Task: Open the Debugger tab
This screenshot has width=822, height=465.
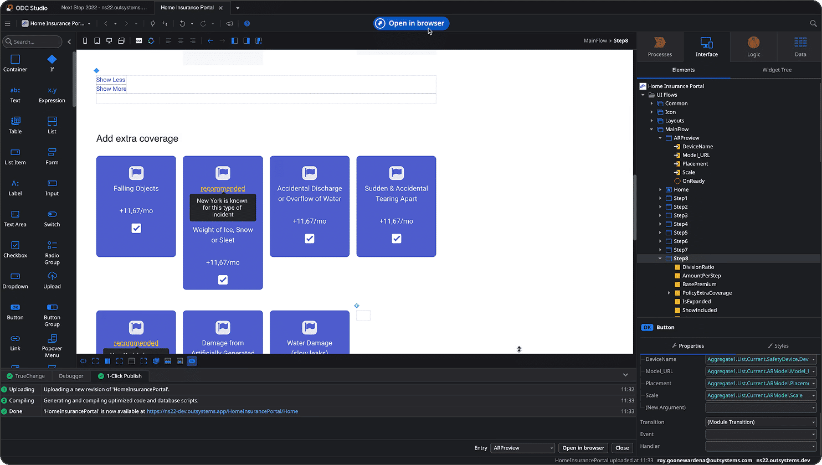Action: tap(71, 376)
